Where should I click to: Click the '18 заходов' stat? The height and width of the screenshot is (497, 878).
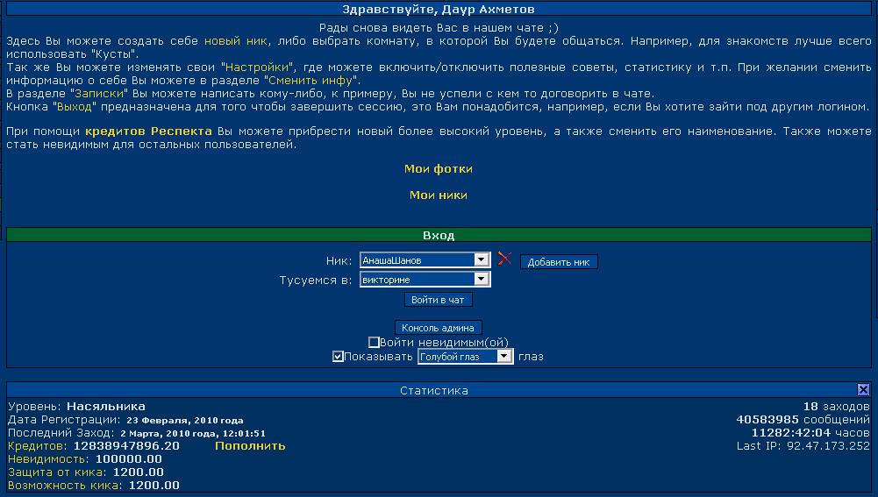[x=837, y=407]
